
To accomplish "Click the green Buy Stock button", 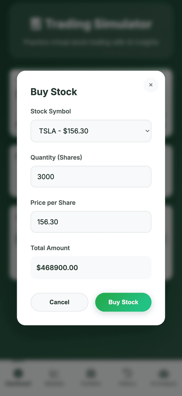I will click(x=123, y=302).
